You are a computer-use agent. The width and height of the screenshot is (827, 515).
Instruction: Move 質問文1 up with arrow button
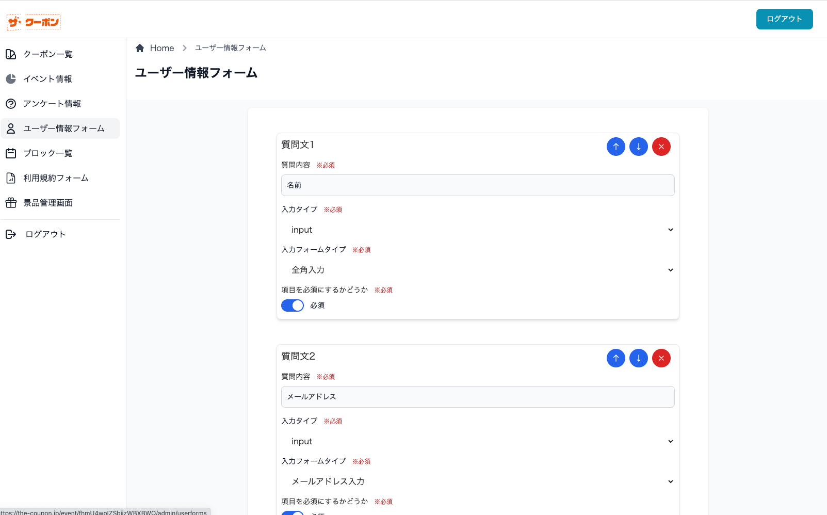coord(616,147)
